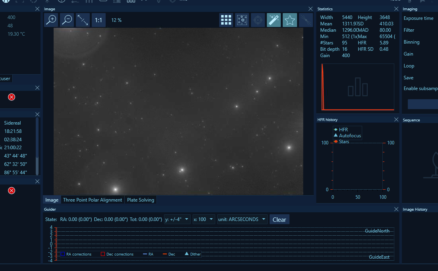
Task: Click the red error icon below focuser
Action: [x=12, y=97]
